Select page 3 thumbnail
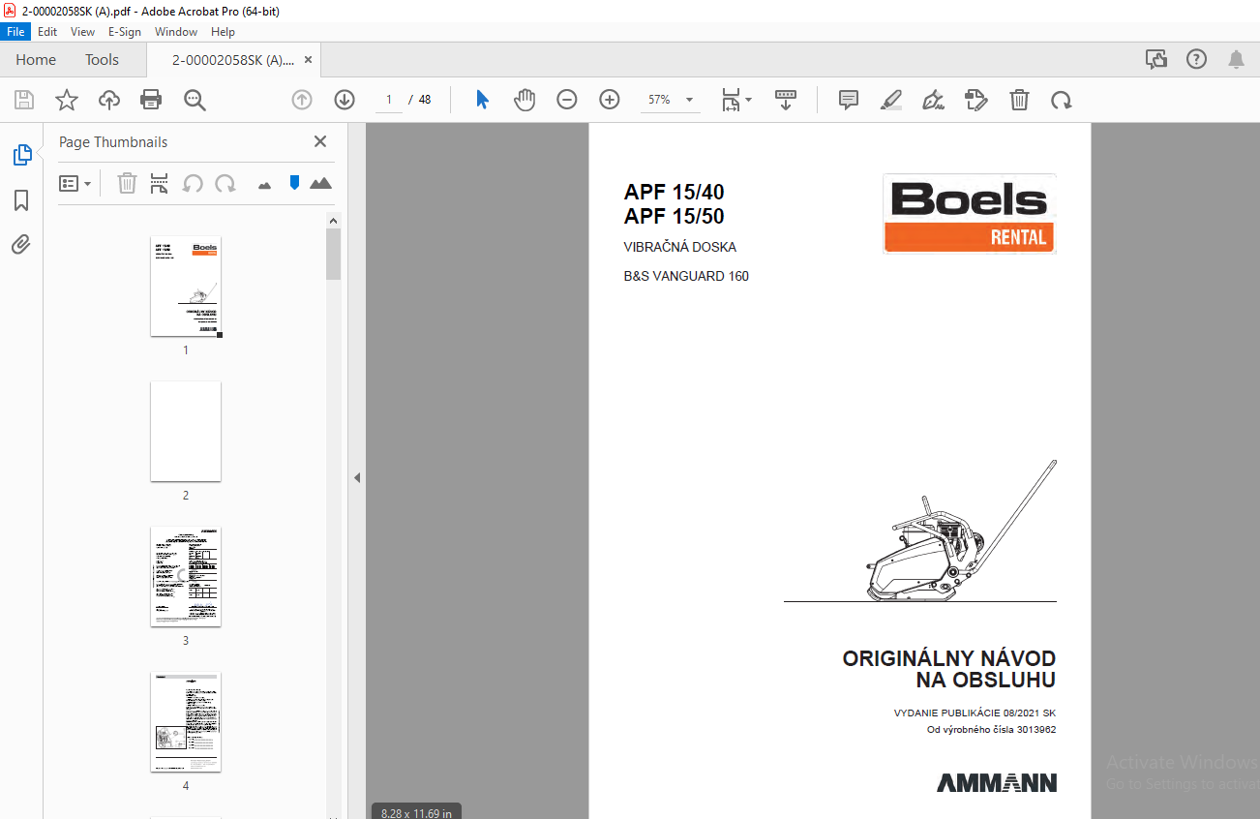The height and width of the screenshot is (819, 1260). [x=186, y=577]
